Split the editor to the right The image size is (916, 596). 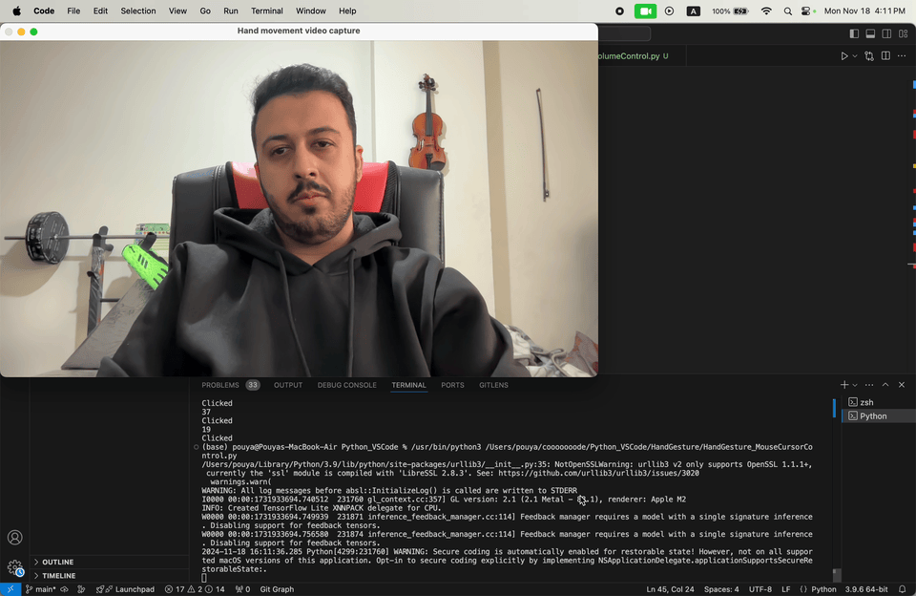pyautogui.click(x=885, y=56)
